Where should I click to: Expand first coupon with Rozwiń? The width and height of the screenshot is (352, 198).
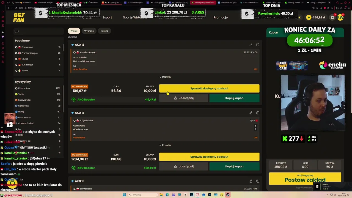[x=165, y=77]
